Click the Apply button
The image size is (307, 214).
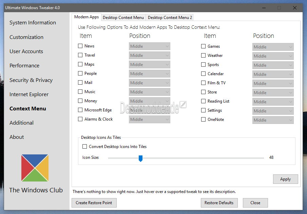pyautogui.click(x=286, y=179)
